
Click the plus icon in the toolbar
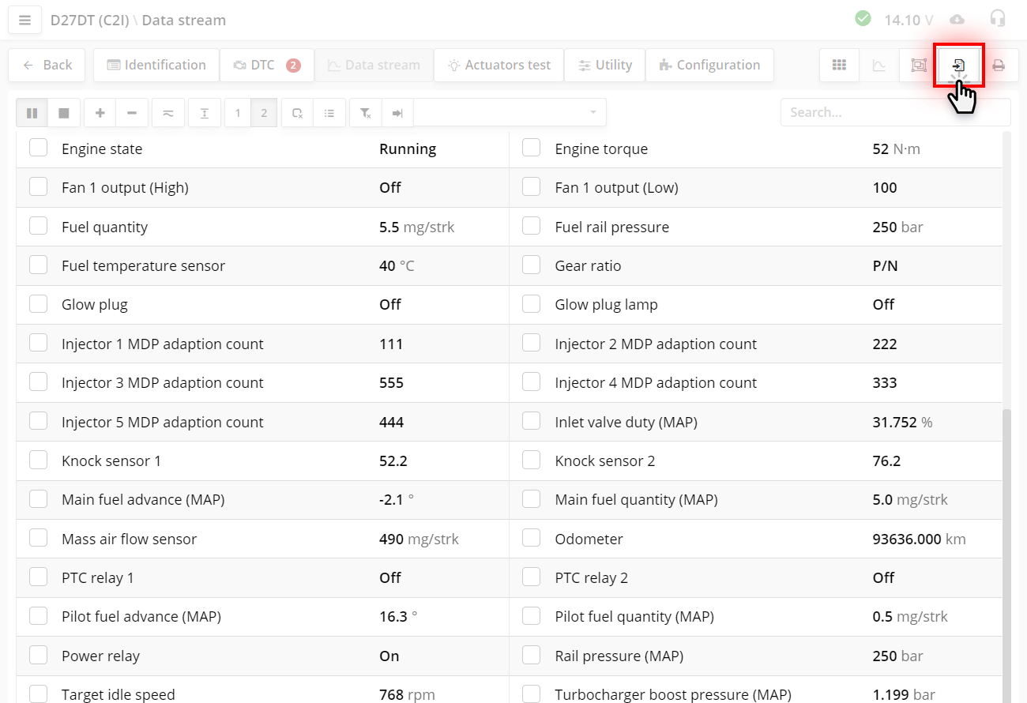coord(100,113)
